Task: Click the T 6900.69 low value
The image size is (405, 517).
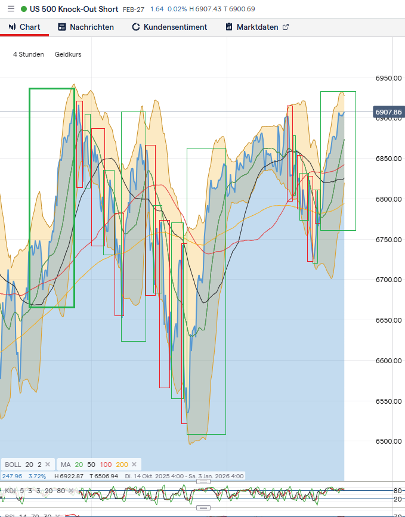Action: [x=239, y=9]
